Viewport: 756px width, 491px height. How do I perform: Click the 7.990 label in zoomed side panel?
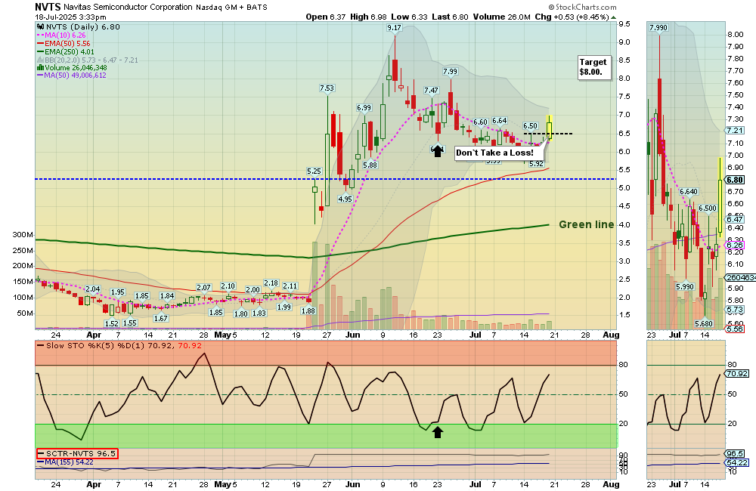tap(658, 27)
